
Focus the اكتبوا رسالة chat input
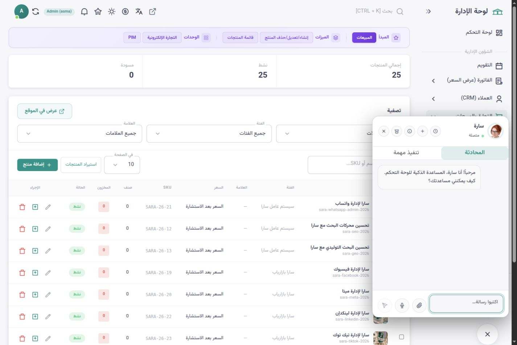[x=467, y=304]
